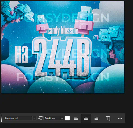Click the 'candy blossom' text on canvas
Image resolution: width=133 pixels, height=128 pixels.
pos(63,31)
